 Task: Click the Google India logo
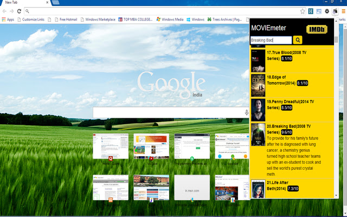point(171,85)
